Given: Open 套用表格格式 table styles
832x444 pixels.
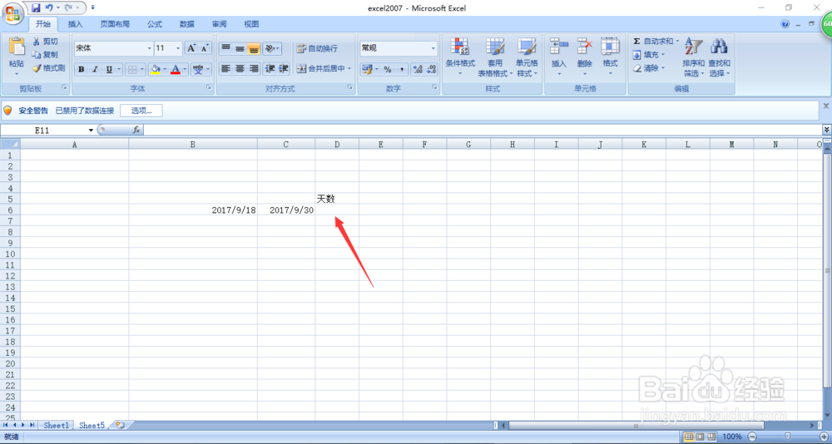Looking at the screenshot, I should point(495,57).
